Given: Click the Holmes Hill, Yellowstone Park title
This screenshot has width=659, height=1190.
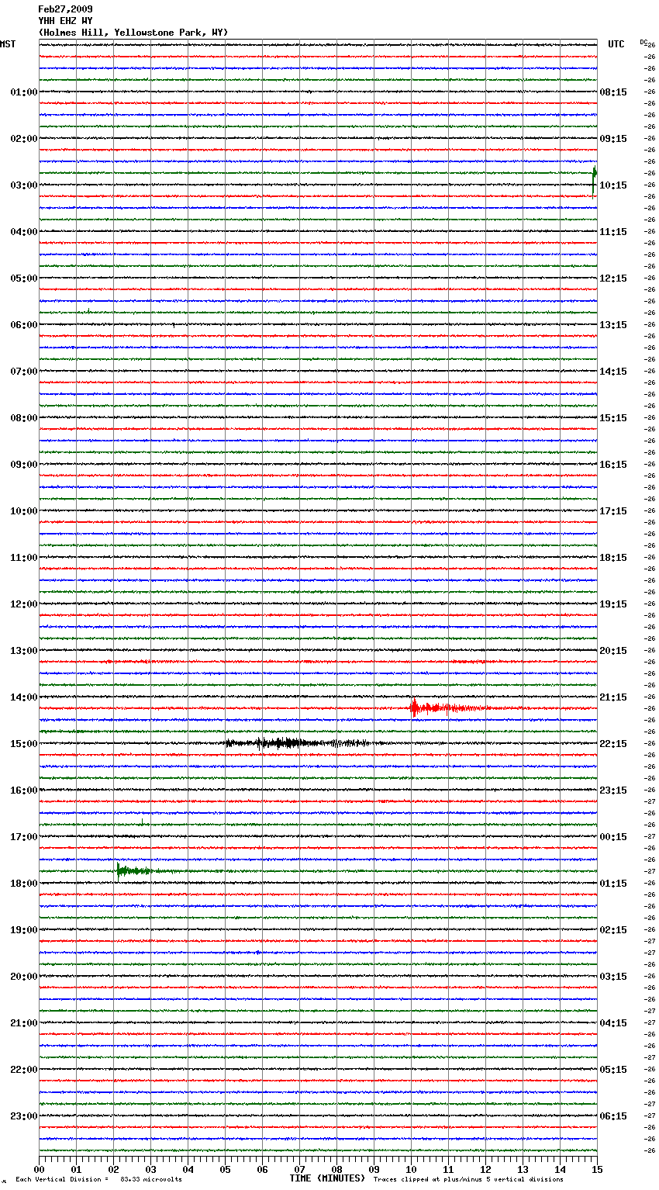Looking at the screenshot, I should tap(133, 33).
